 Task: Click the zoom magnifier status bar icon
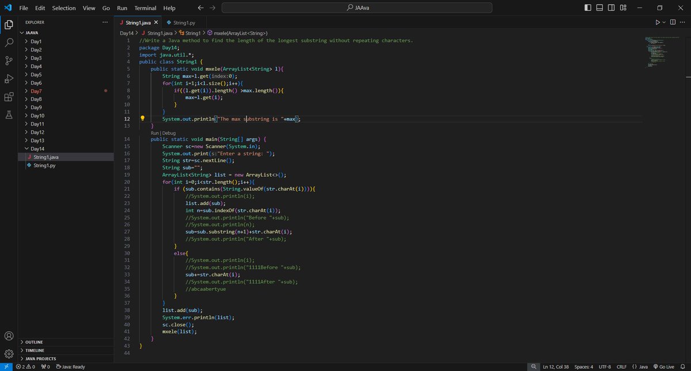(x=534, y=366)
